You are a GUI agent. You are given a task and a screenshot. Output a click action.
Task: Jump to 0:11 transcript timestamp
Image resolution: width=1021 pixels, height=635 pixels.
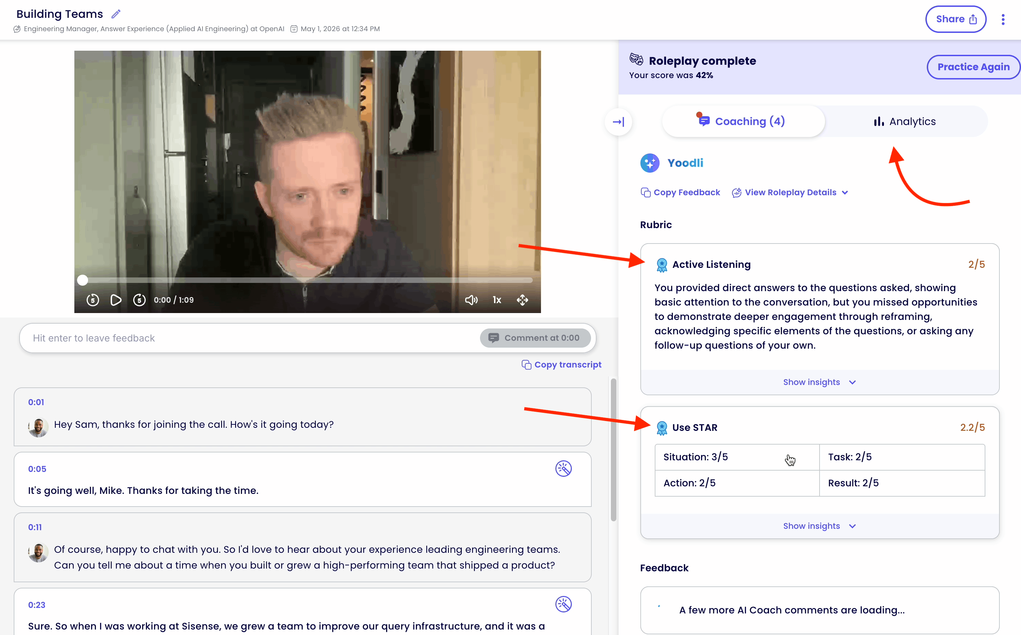35,527
